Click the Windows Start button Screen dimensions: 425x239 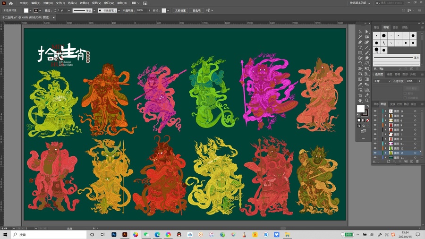tap(5, 234)
